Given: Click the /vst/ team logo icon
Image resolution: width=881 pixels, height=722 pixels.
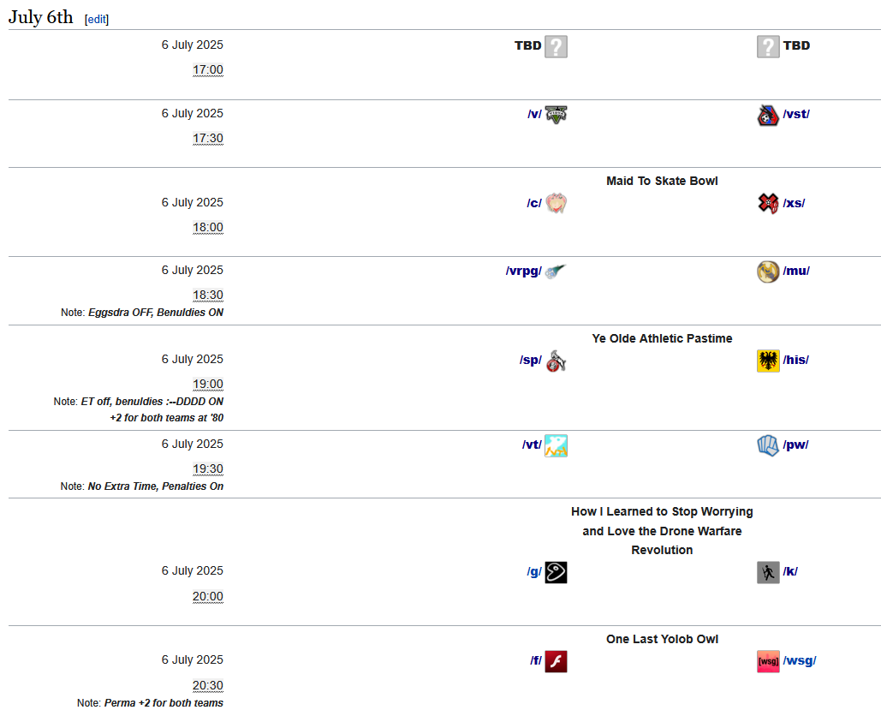Looking at the screenshot, I should (768, 115).
